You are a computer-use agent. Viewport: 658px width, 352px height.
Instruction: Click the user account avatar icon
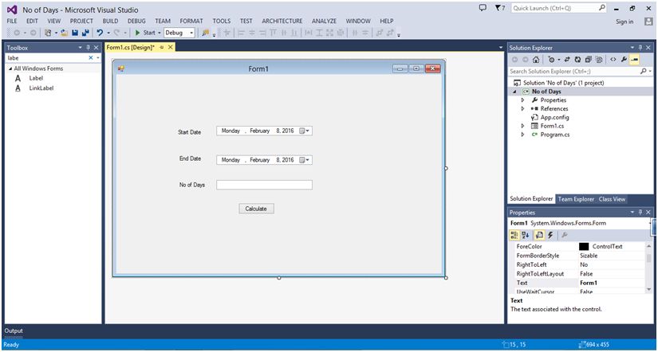point(648,22)
